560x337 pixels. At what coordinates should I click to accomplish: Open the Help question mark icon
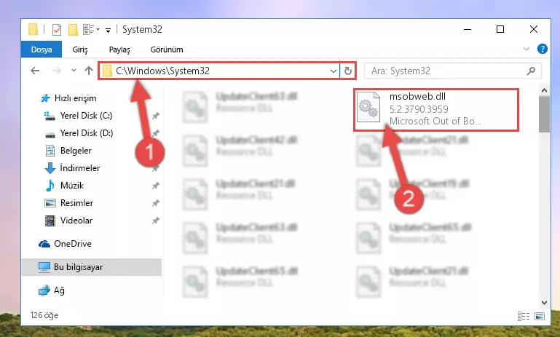(x=542, y=49)
